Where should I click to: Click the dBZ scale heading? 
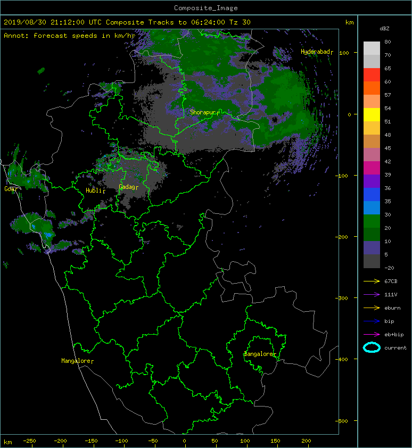tap(384, 29)
